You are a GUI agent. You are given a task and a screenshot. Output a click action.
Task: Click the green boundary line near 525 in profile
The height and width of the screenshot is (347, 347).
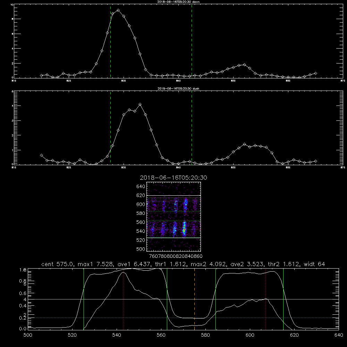click(x=84, y=299)
